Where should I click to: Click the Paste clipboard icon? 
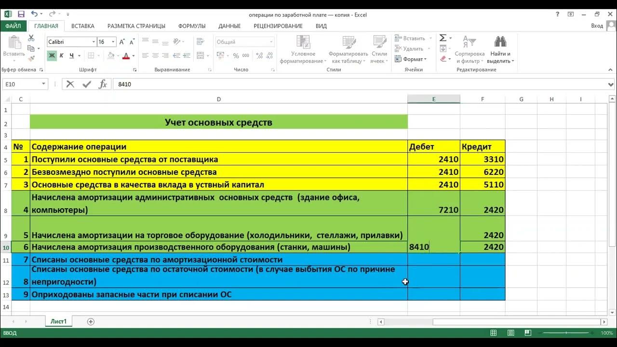pos(14,42)
